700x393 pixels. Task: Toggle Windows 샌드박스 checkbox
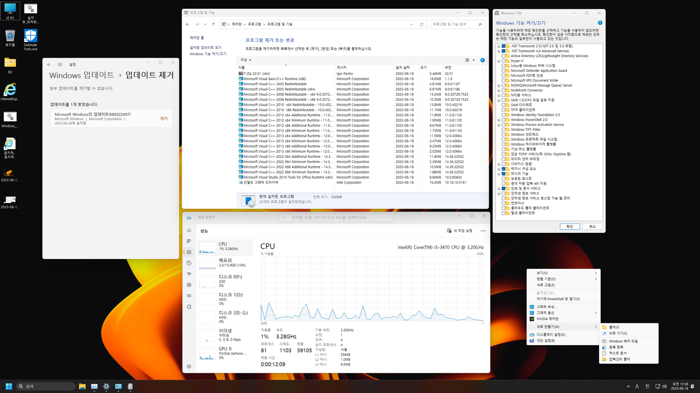point(504,134)
